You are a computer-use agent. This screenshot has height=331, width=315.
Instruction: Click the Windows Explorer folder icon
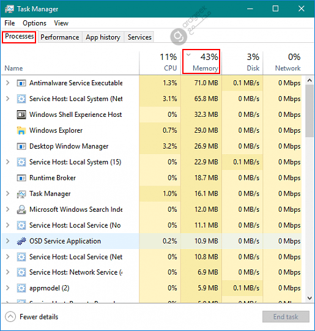(x=21, y=130)
